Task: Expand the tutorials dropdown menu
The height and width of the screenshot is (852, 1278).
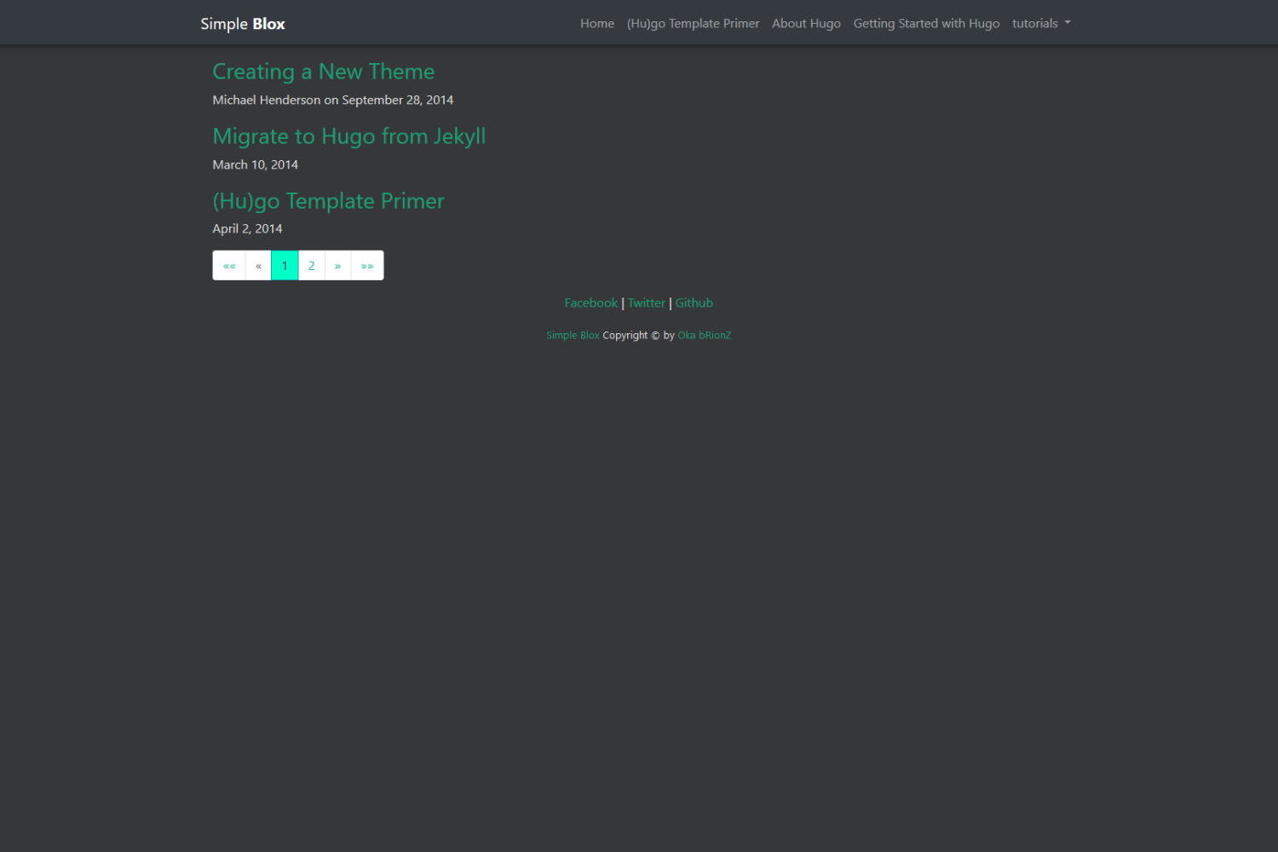Action: 1041,24
